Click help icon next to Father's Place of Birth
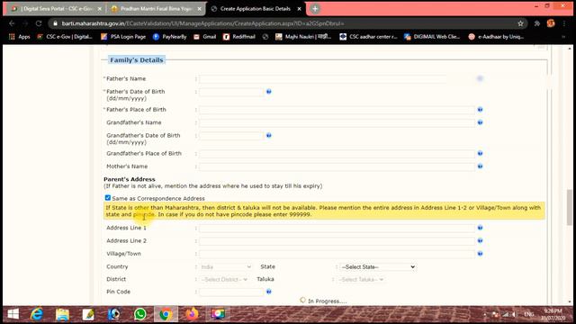576x324 pixels. coord(480,110)
